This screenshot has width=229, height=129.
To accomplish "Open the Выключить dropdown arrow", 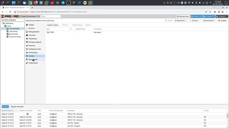I will [x=187, y=21].
